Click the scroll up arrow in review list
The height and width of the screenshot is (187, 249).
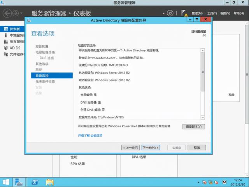coord(203,51)
